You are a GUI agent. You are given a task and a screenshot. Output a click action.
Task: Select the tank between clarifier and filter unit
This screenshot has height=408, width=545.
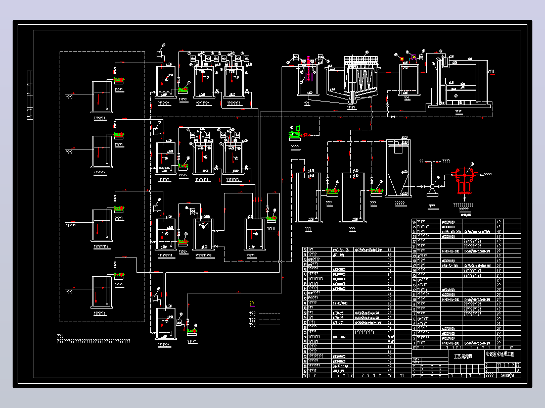click(x=409, y=81)
